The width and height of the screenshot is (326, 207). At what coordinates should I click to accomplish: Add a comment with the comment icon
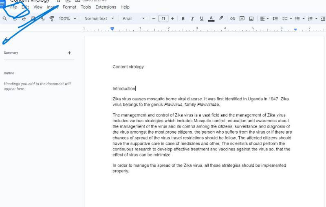click(x=242, y=18)
